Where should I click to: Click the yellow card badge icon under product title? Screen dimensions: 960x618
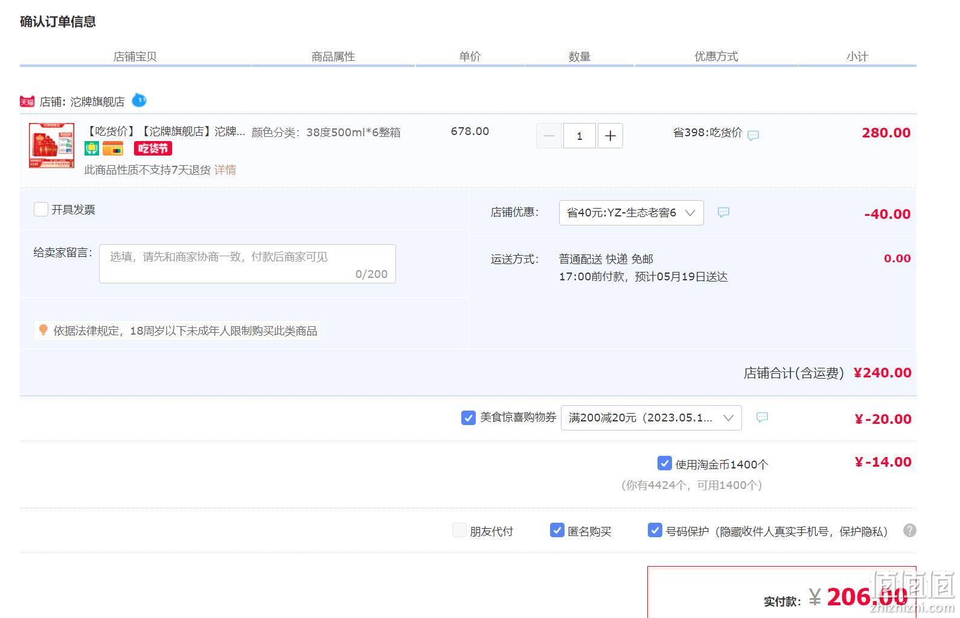pos(113,148)
